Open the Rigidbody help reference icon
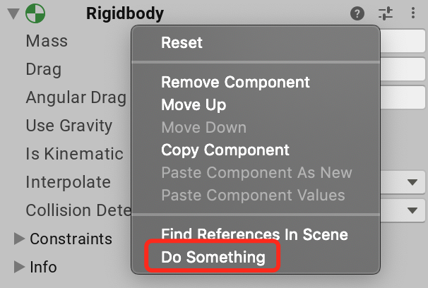Viewport: 428px width, 288px height. coord(357,13)
